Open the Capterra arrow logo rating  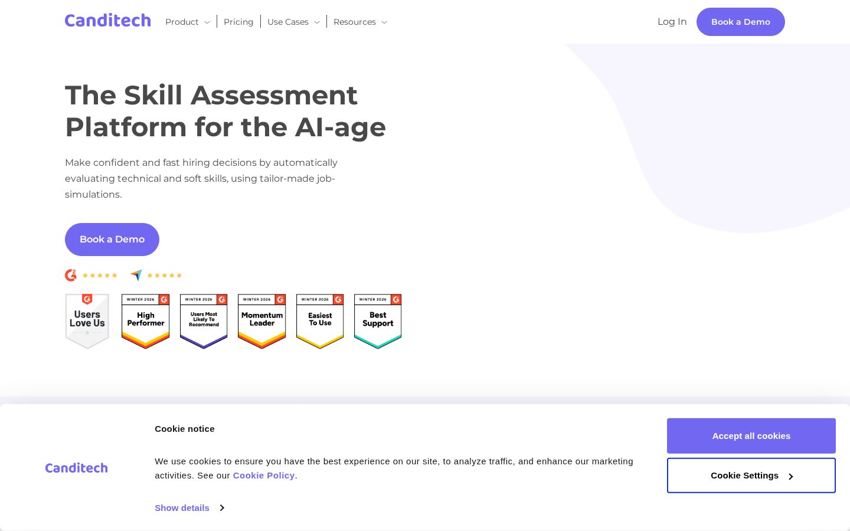click(x=136, y=275)
